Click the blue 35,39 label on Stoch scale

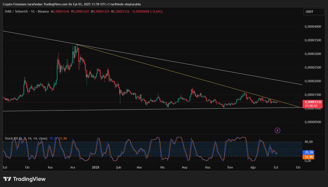point(309,153)
